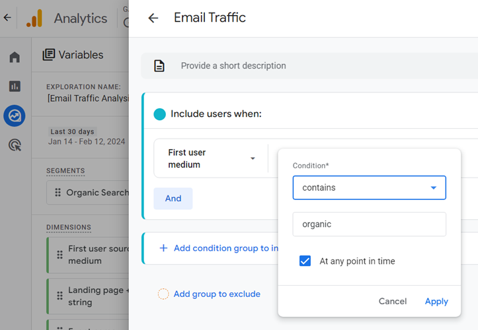Click the Email Traffic Analysis exploration name
This screenshot has width=478, height=330.
pyautogui.click(x=88, y=98)
